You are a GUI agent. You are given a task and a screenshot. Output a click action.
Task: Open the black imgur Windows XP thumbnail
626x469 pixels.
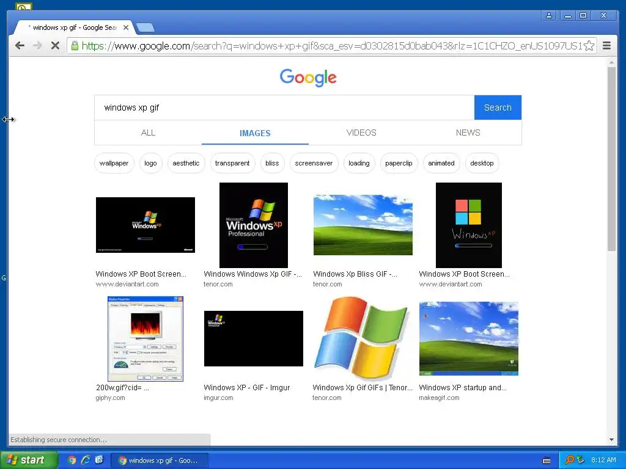coord(254,338)
